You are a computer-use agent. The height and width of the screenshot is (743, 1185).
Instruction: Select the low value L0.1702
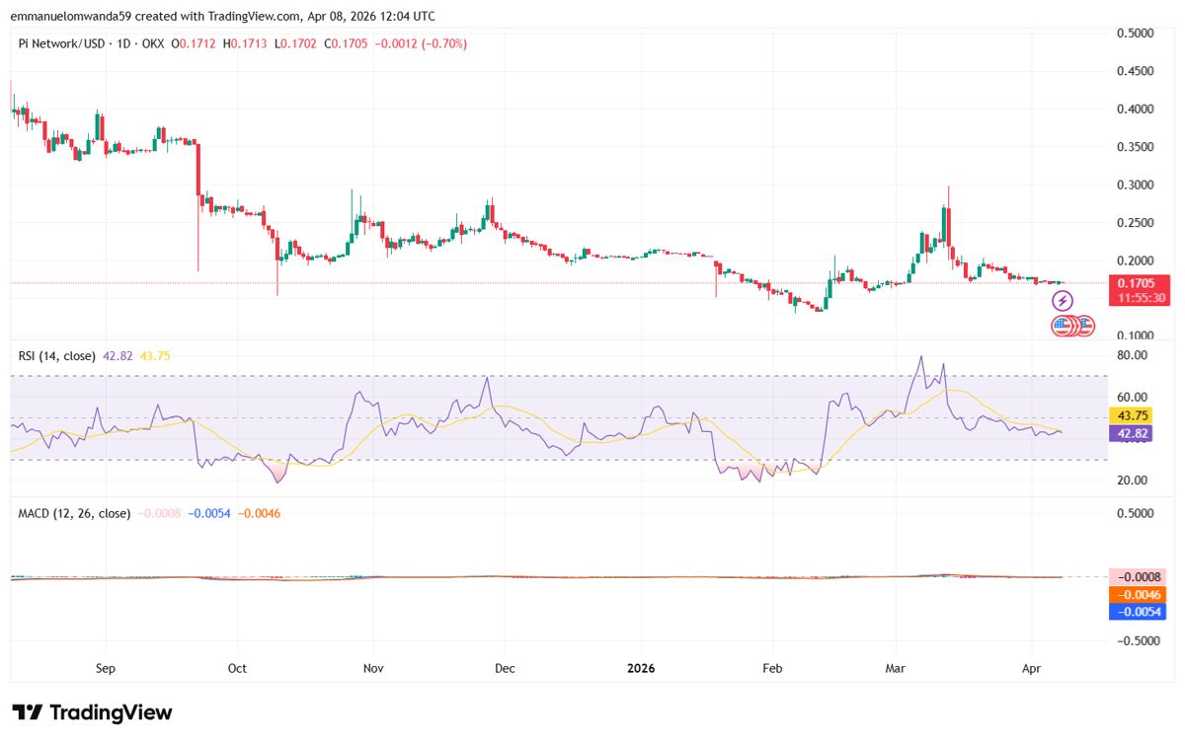coord(297,44)
